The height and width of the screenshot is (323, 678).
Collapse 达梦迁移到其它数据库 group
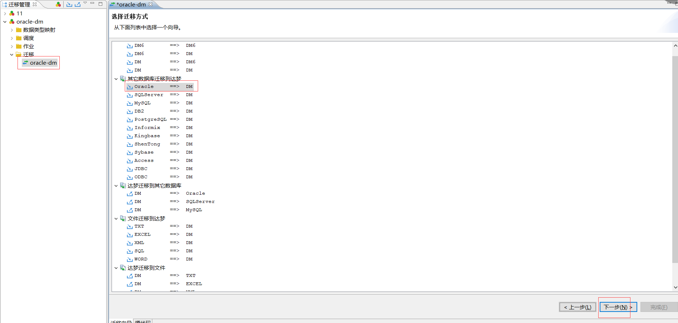[116, 186]
